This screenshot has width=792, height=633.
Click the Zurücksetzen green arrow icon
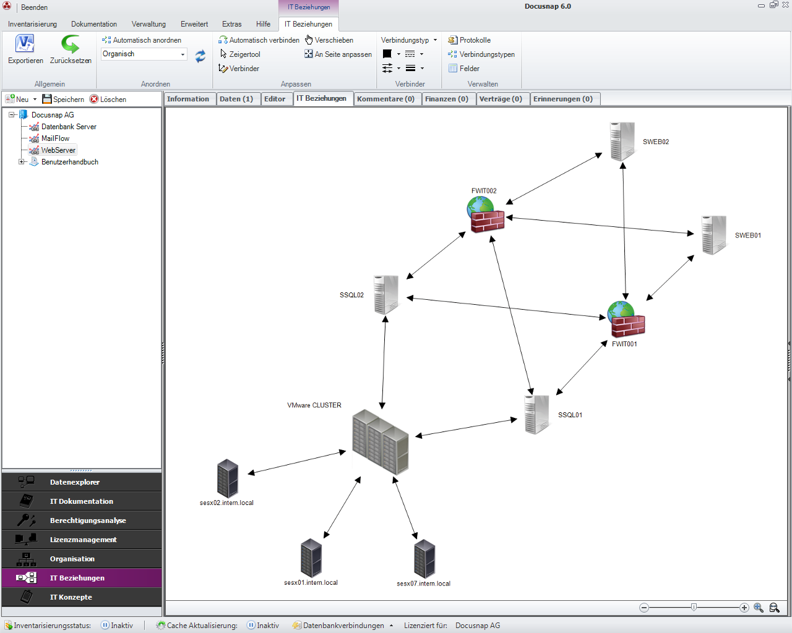(71, 44)
